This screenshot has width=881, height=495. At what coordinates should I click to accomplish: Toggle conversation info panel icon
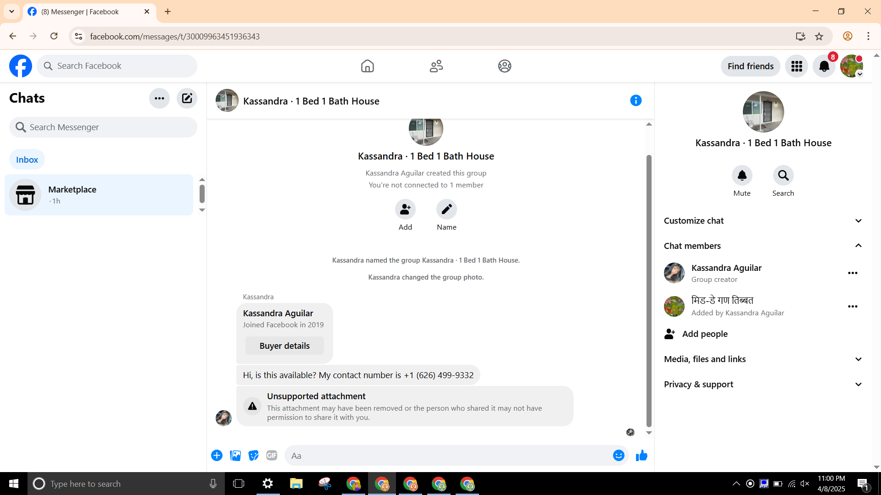tap(636, 100)
